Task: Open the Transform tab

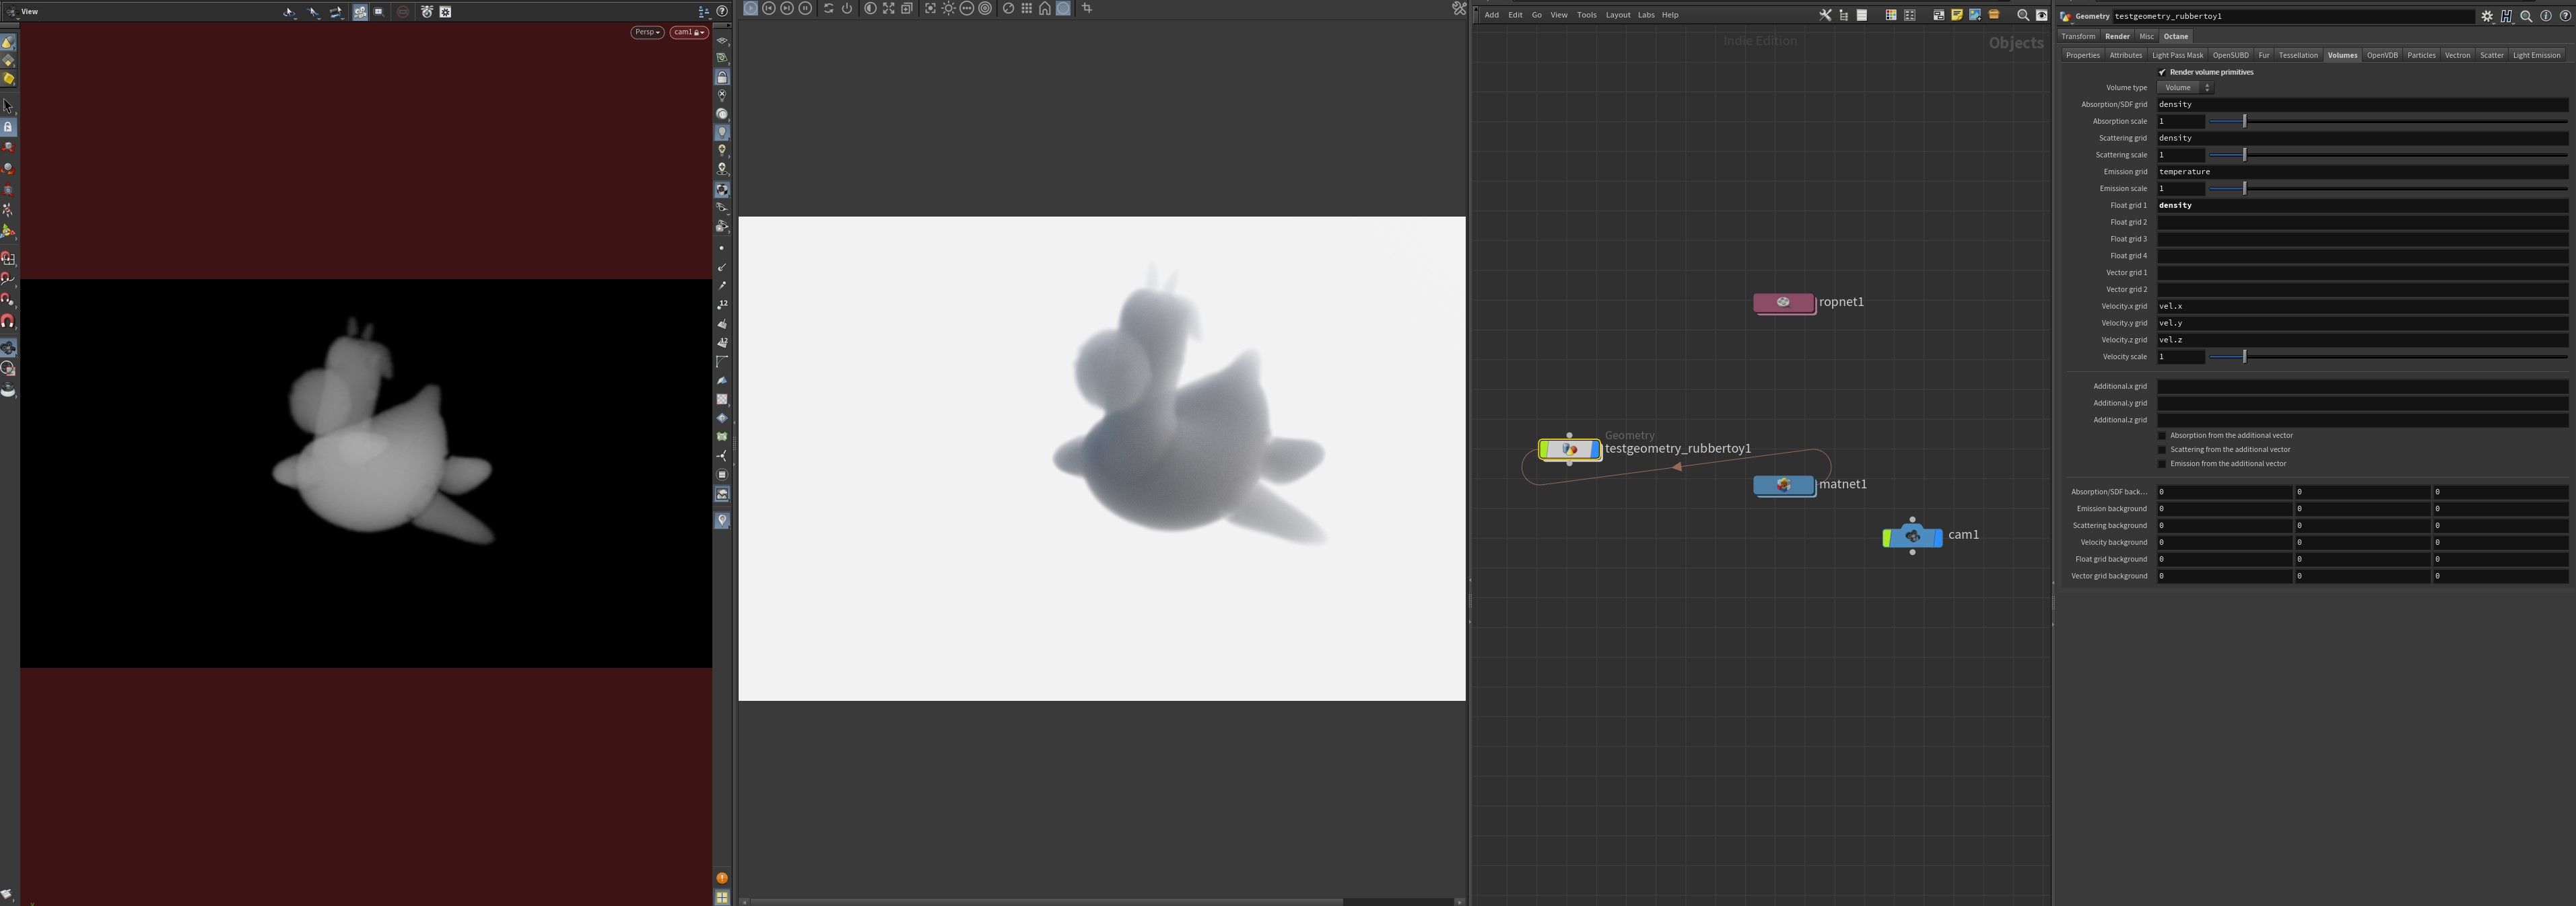Action: pyautogui.click(x=2078, y=36)
